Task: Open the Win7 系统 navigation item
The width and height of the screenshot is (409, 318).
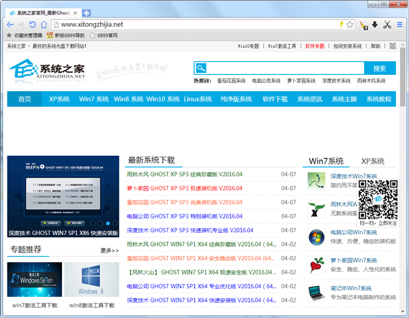Action: tap(94, 99)
